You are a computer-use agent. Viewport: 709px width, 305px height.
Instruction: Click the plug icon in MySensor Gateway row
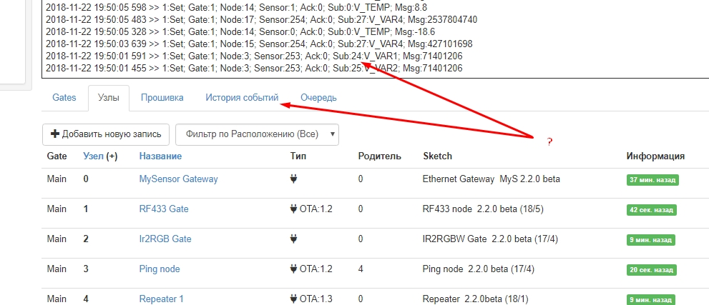tap(294, 179)
